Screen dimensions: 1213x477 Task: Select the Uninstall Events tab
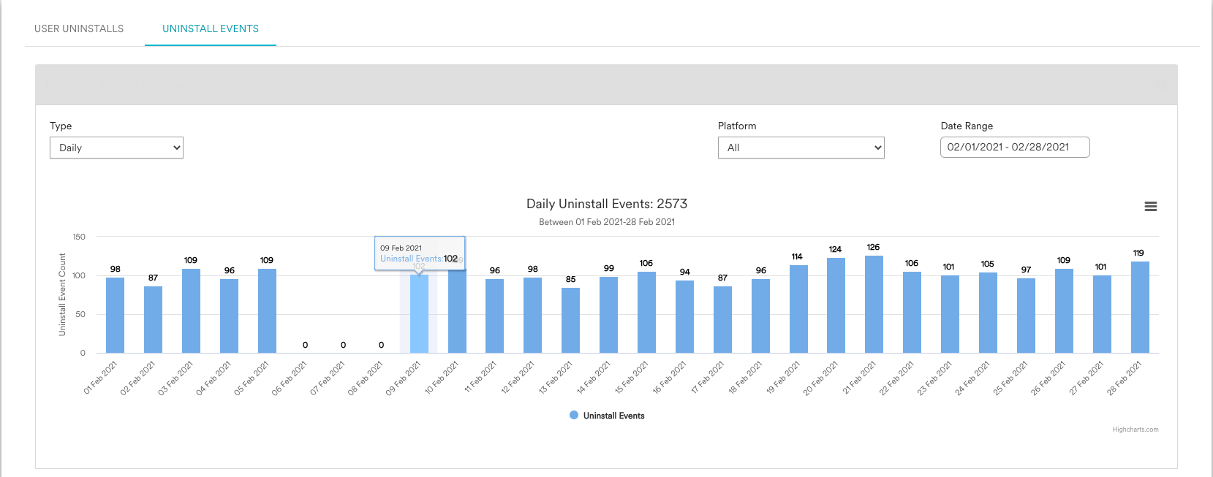[211, 28]
